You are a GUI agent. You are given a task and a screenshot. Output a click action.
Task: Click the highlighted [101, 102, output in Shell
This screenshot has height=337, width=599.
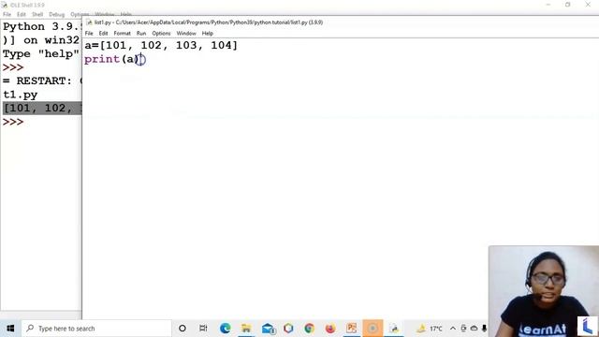pyautogui.click(x=42, y=109)
